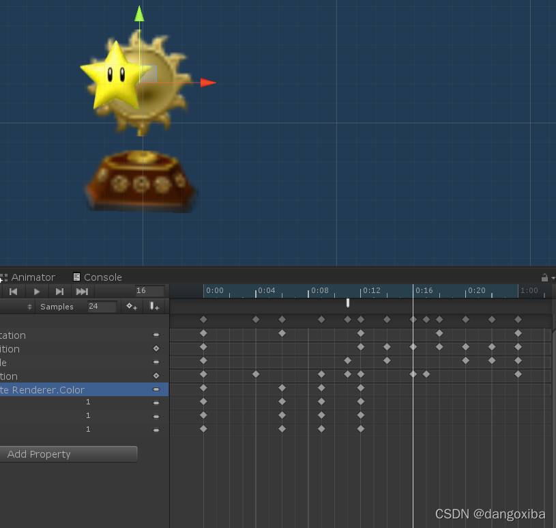Select 'tion' row keyframe at 0:17

(x=426, y=374)
